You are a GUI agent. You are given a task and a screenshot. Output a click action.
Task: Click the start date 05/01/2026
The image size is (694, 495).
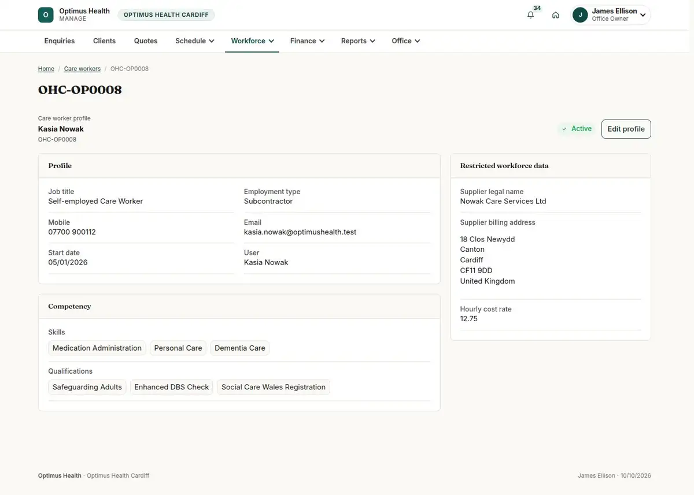click(x=68, y=262)
